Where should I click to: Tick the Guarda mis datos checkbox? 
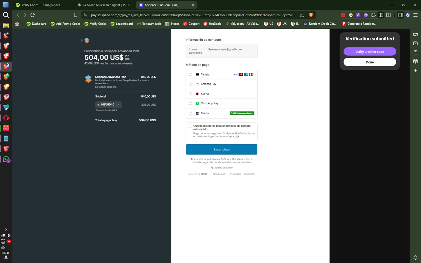(190, 126)
